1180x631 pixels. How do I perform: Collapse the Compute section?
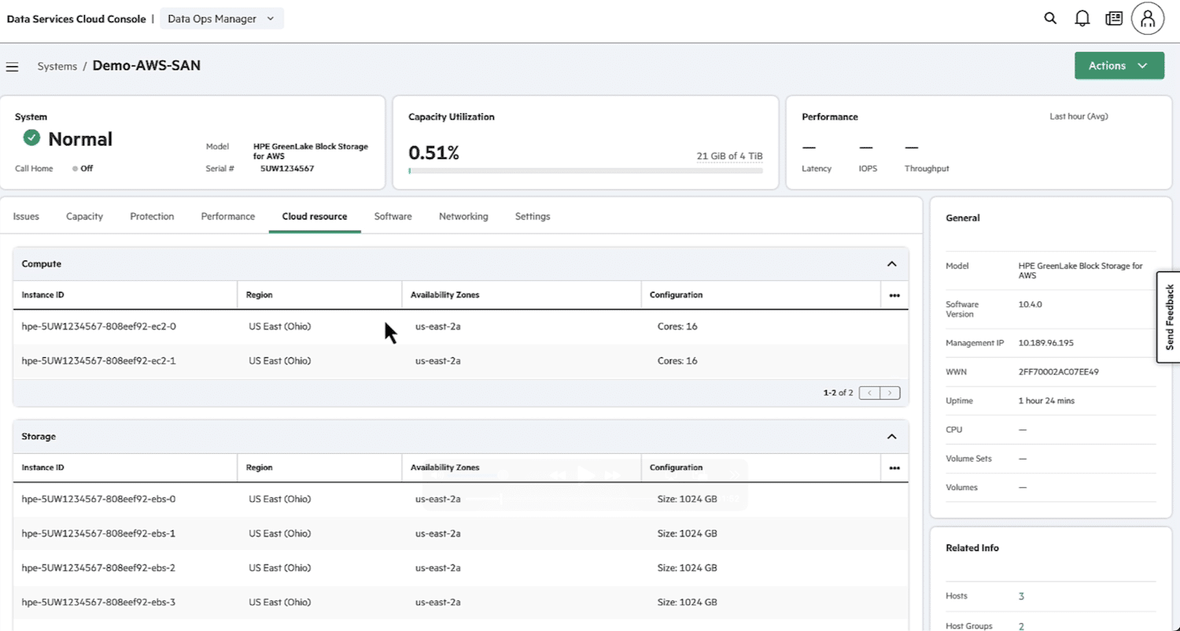tap(891, 264)
